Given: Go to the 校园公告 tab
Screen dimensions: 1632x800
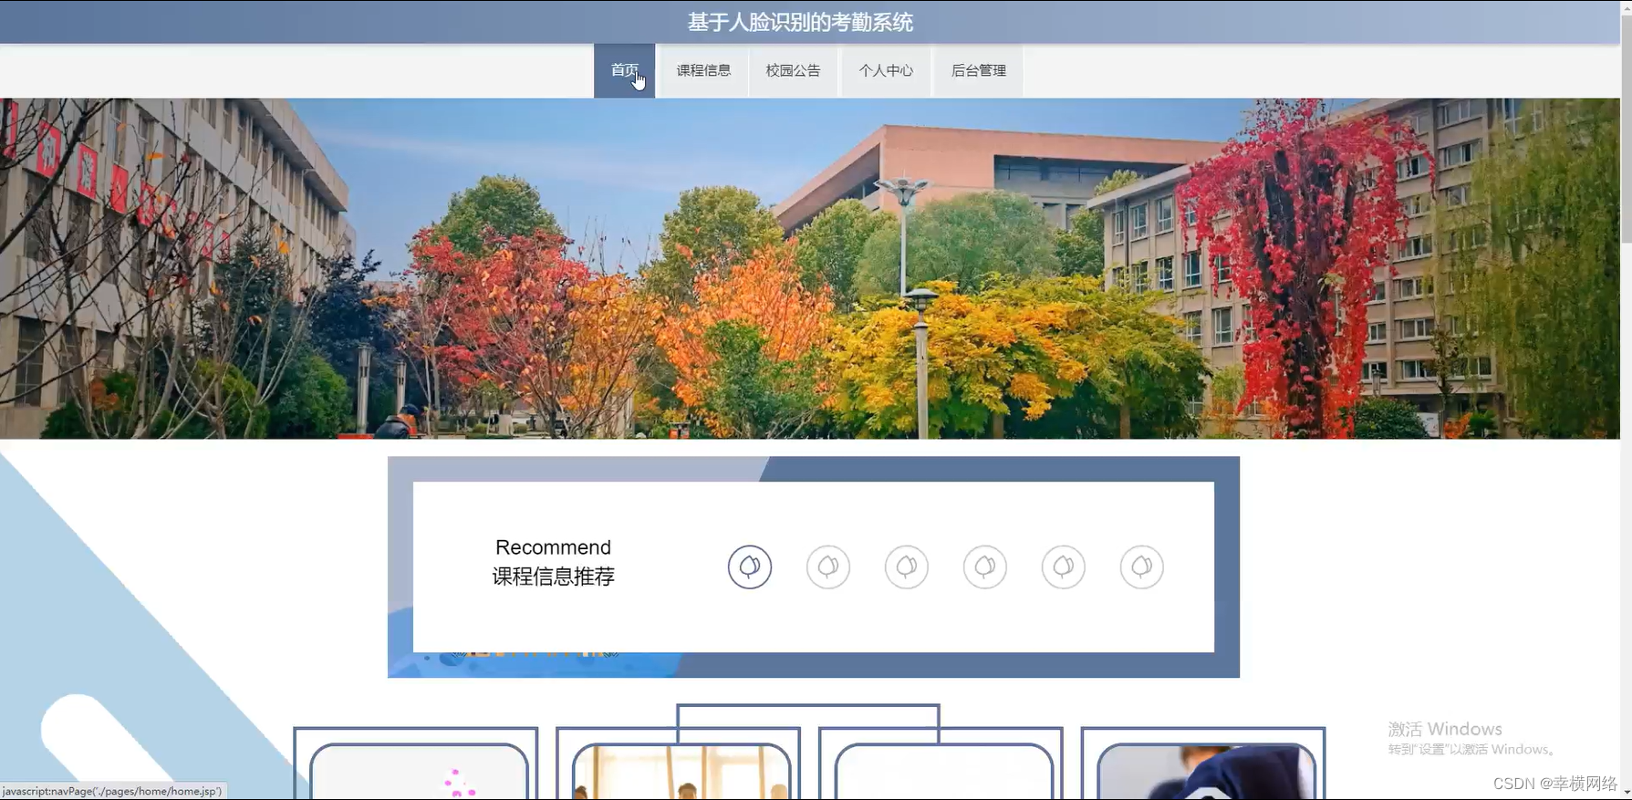Looking at the screenshot, I should coord(793,70).
